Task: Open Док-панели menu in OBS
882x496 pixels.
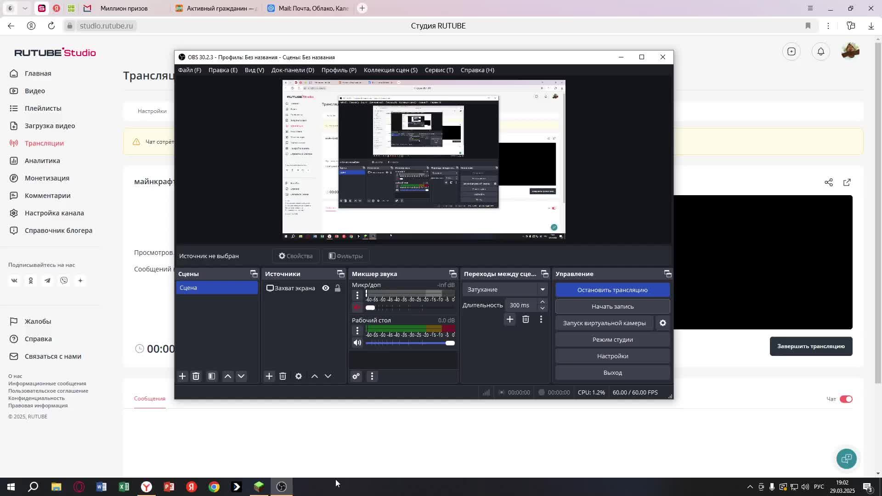Action: tap(293, 70)
